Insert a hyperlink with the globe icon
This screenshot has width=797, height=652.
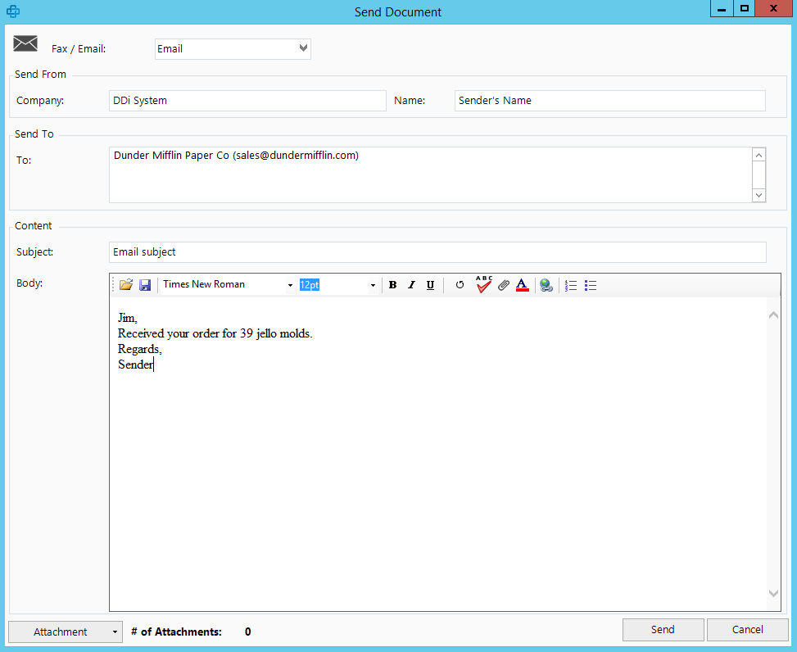tap(546, 284)
